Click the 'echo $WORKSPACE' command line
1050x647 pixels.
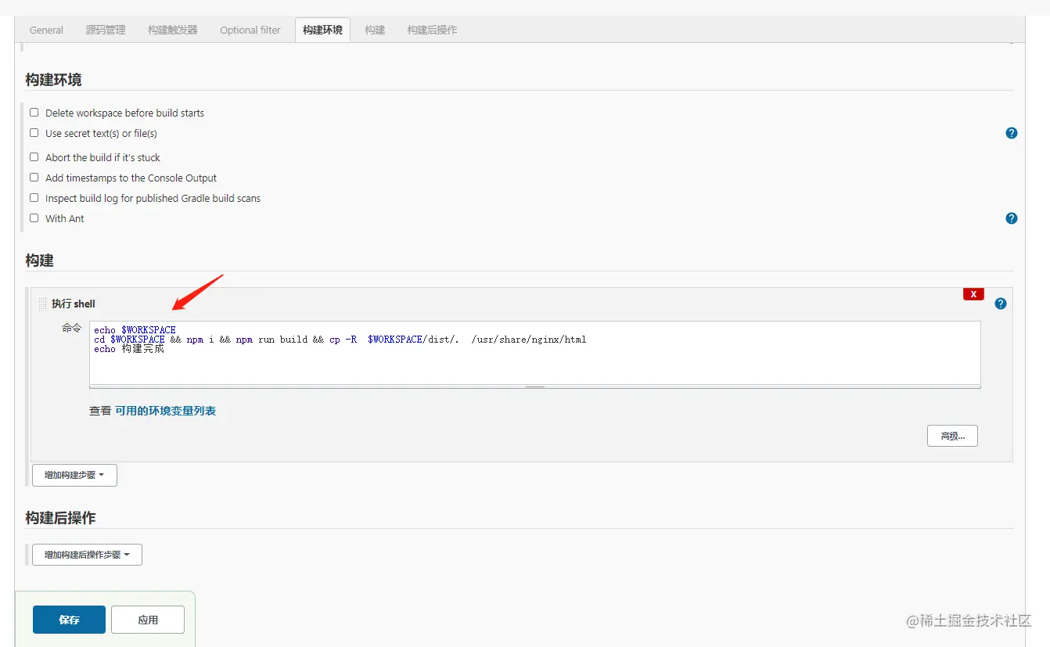[x=135, y=330]
